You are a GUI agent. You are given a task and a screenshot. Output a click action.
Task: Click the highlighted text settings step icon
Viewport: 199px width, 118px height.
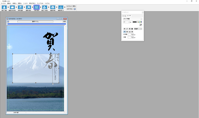pyautogui.click(x=36, y=7)
